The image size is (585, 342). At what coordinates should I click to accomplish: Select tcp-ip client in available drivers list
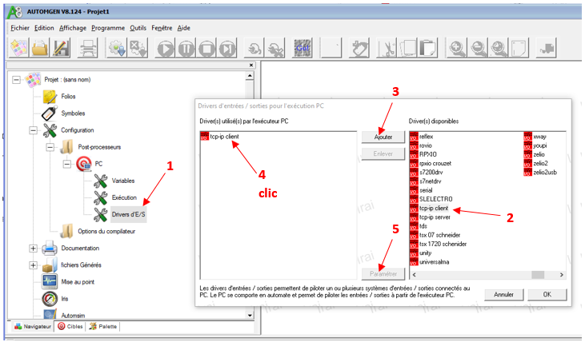435,208
